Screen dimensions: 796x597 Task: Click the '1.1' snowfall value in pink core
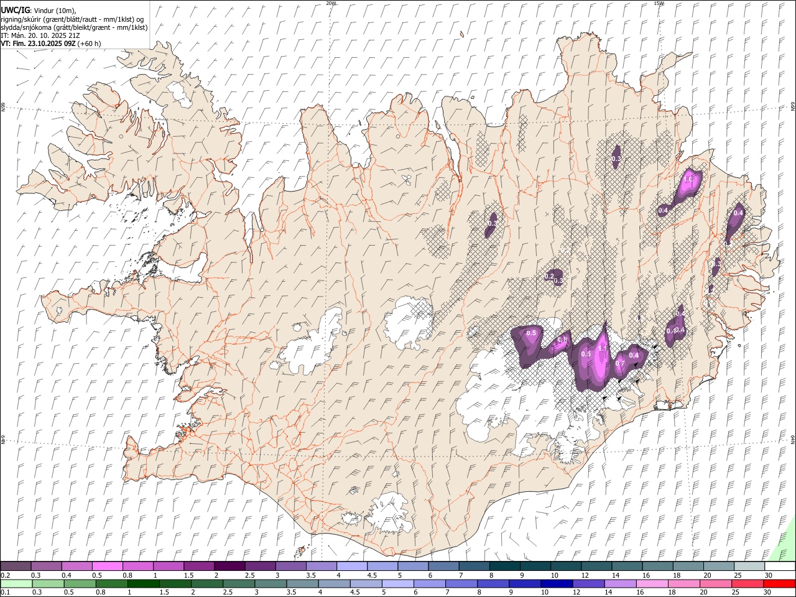pyautogui.click(x=601, y=349)
